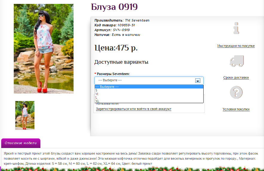This screenshot has width=264, height=171.
Task: Open the Инструкция по покупке link
Action: coord(236,46)
